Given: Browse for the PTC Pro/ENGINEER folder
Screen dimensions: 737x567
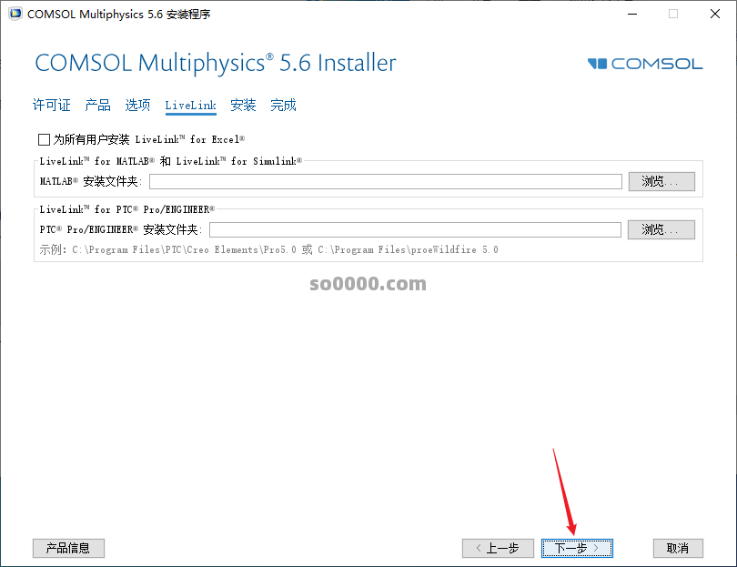Looking at the screenshot, I should tap(661, 229).
